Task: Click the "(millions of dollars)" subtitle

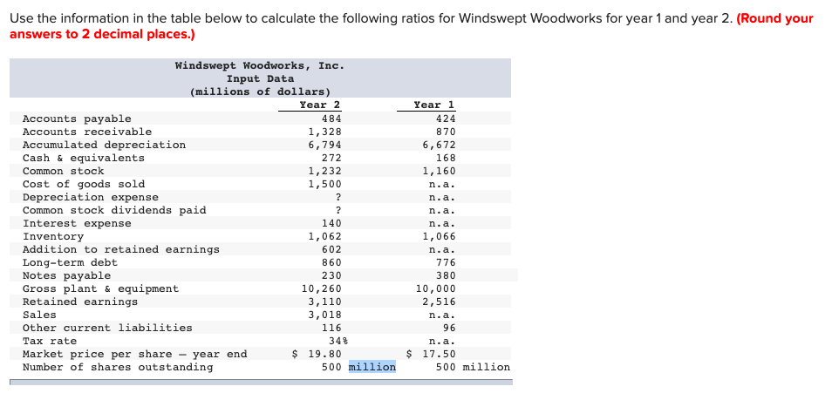Action: pos(260,92)
